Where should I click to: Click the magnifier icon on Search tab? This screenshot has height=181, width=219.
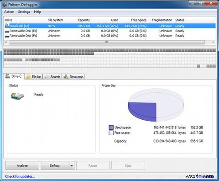click(47, 77)
